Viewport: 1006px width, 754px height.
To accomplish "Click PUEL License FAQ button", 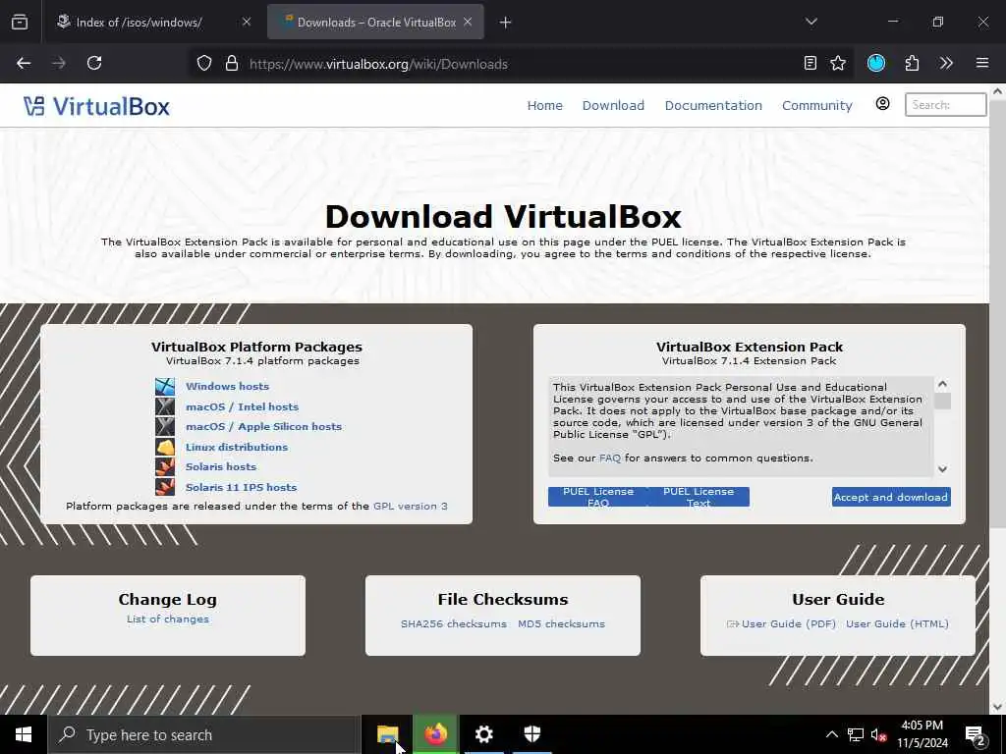I will [598, 497].
